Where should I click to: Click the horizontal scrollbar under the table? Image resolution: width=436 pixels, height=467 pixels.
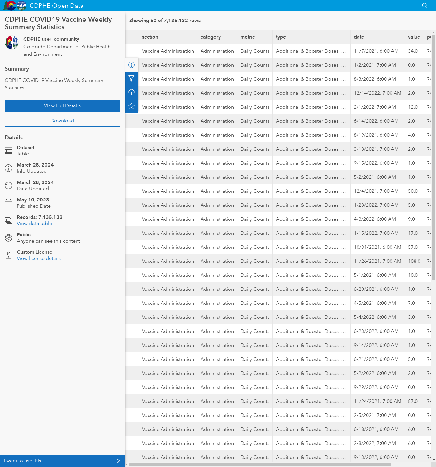coord(260,465)
